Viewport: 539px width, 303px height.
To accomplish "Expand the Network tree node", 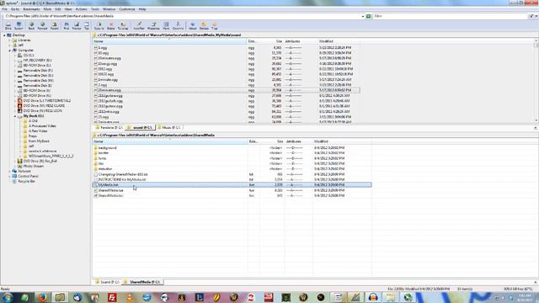I will pos(9,171).
